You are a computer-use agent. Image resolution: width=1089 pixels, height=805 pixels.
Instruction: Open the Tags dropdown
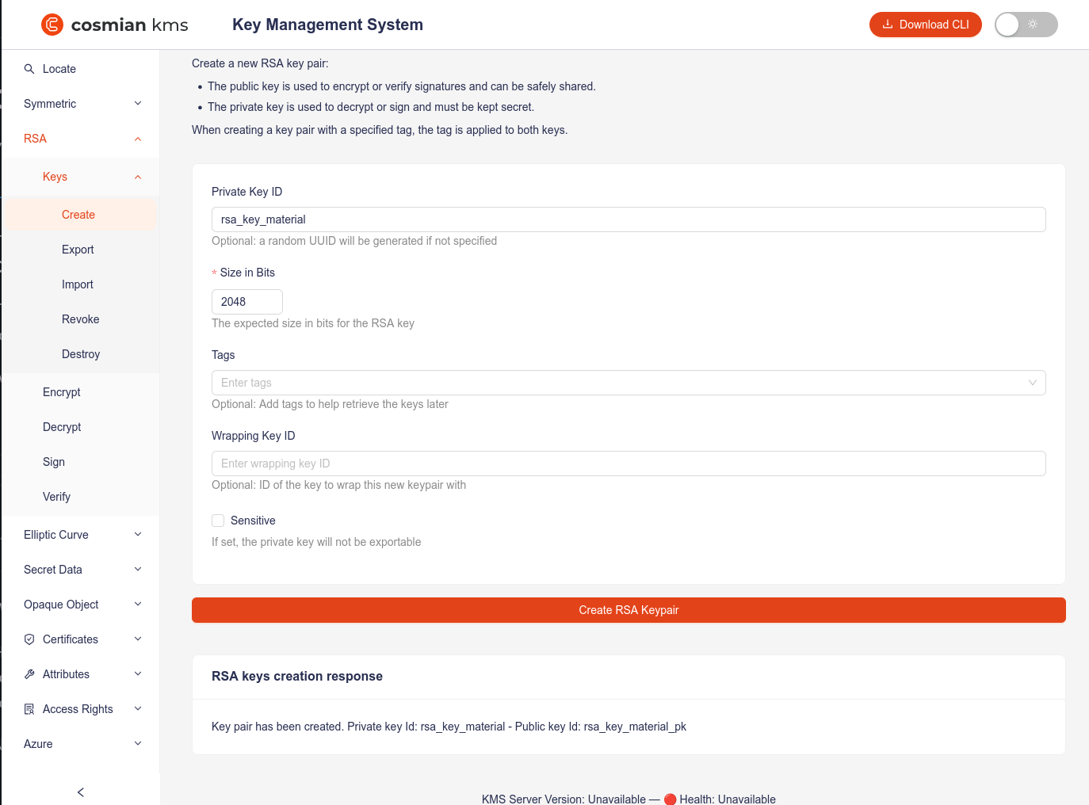628,383
